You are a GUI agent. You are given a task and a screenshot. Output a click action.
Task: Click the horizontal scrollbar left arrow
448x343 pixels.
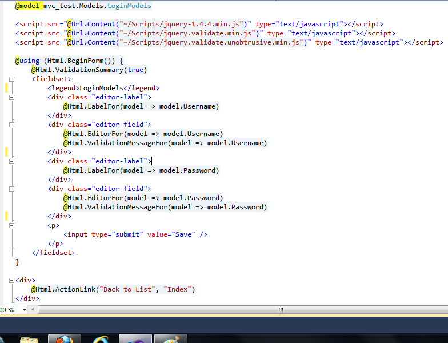34,309
